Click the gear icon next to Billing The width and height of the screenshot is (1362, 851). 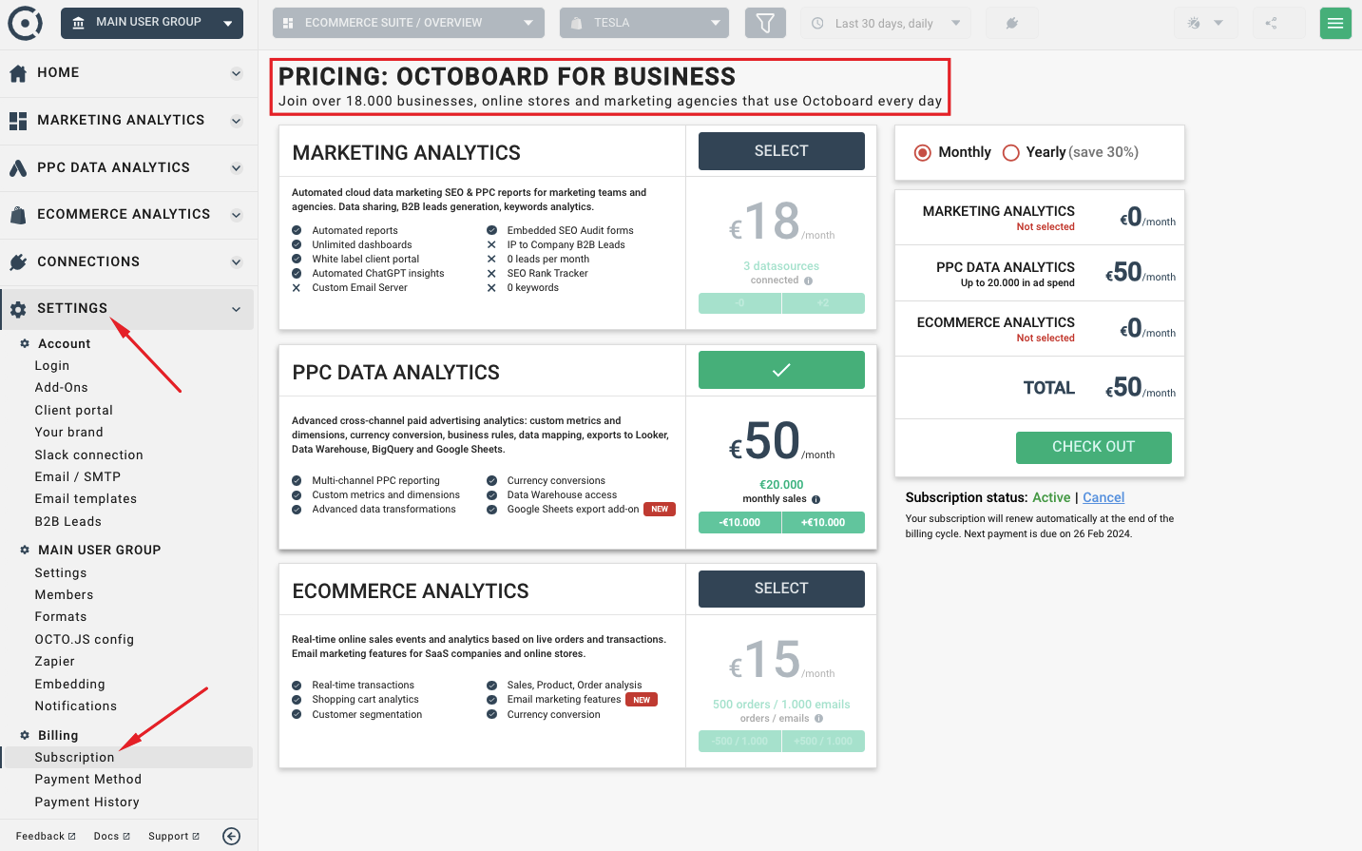pyautogui.click(x=25, y=735)
